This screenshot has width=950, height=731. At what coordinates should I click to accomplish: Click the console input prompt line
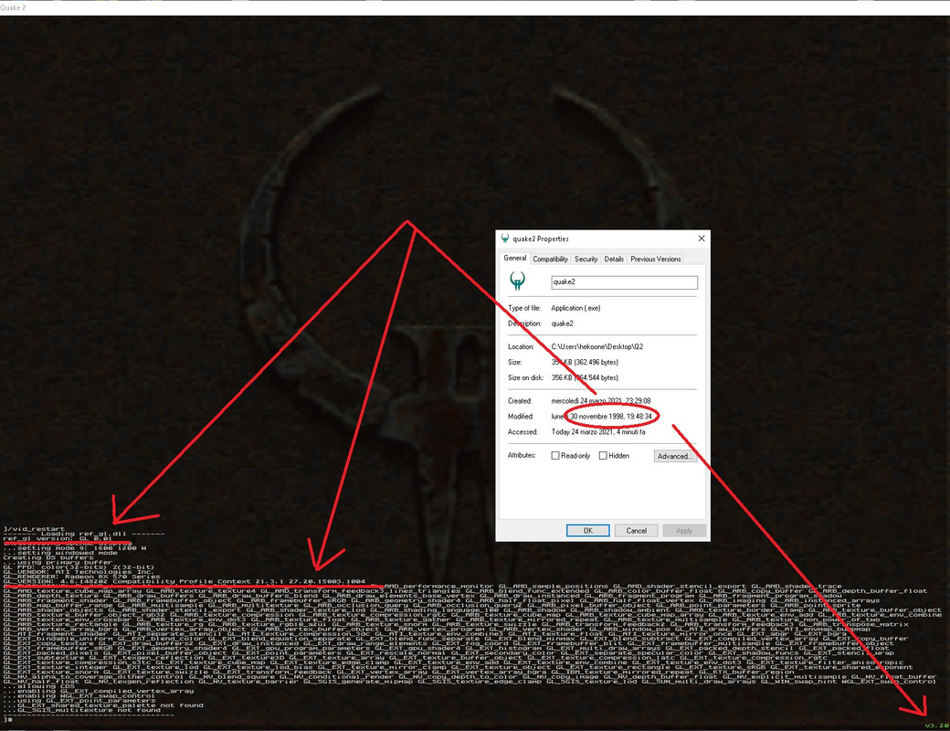(x=7, y=719)
